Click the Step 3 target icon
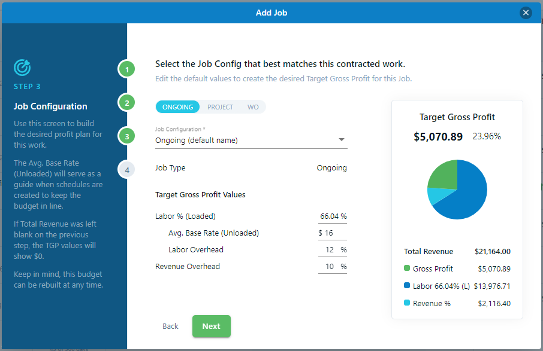 click(22, 68)
